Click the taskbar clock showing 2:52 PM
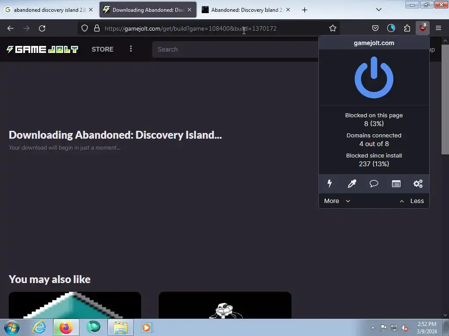449x336 pixels. [427, 328]
